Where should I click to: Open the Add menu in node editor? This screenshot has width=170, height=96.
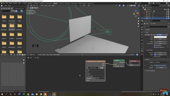tap(48, 55)
